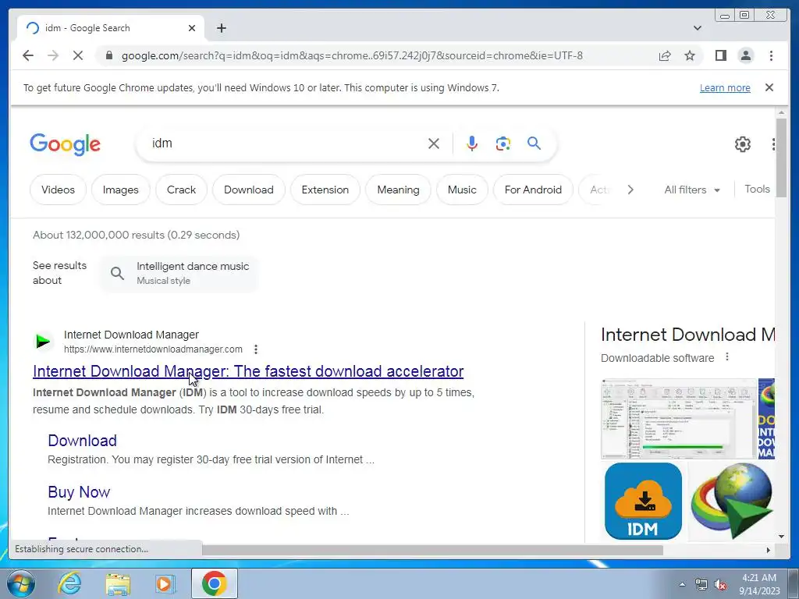Start voice search with microphone
The width and height of the screenshot is (799, 599).
pos(472,144)
